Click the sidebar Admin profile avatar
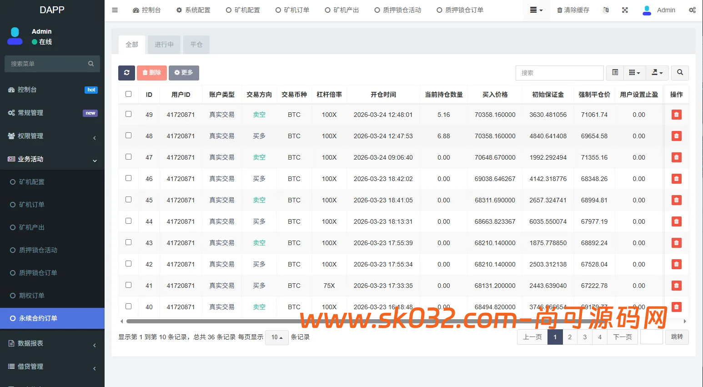The height and width of the screenshot is (387, 703). point(15,36)
